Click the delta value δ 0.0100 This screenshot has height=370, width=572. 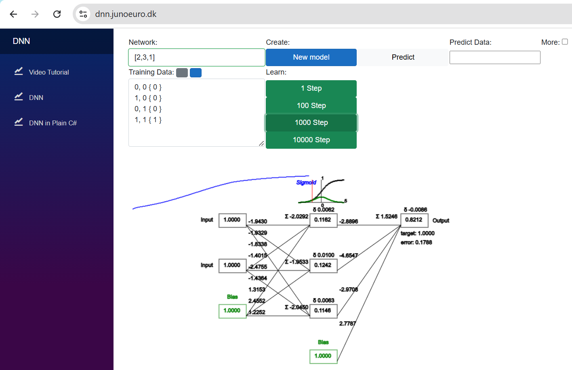pyautogui.click(x=324, y=255)
